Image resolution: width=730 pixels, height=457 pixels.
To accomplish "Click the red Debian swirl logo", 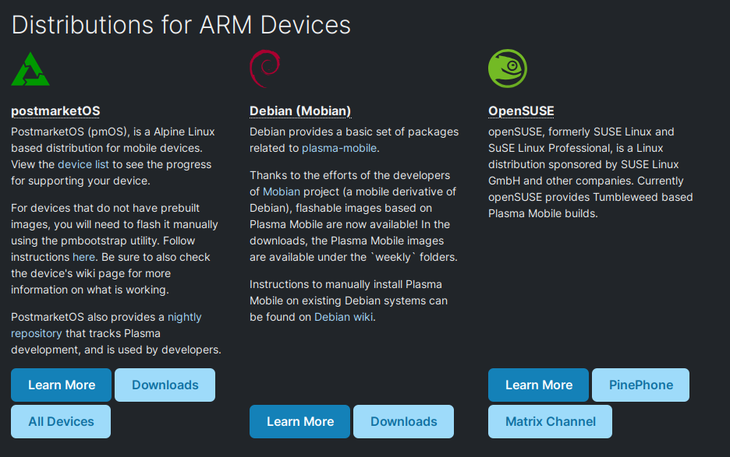I will (x=265, y=69).
